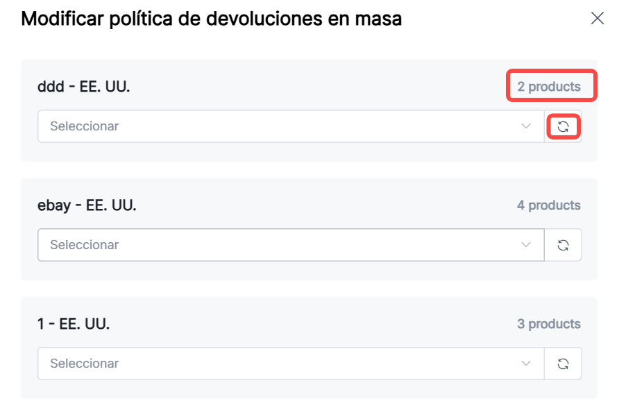
Task: Click the "3 products" count label
Action: point(548,324)
